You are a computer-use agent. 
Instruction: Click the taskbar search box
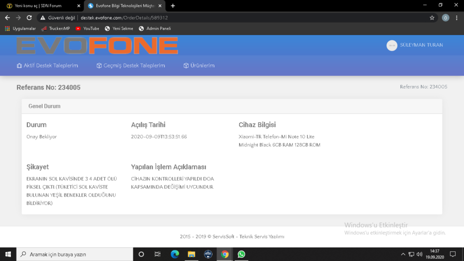click(75, 254)
